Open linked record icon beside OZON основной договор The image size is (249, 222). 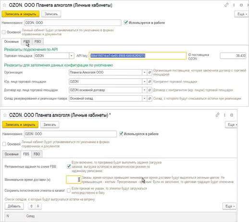point(149,90)
